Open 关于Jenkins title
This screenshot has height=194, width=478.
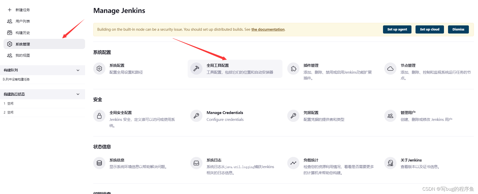coord(411,160)
